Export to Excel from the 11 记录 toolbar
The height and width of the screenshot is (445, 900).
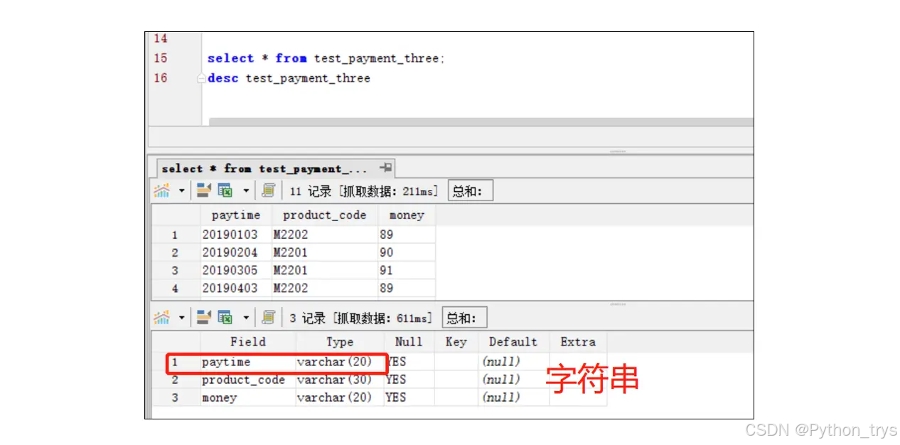coord(225,191)
